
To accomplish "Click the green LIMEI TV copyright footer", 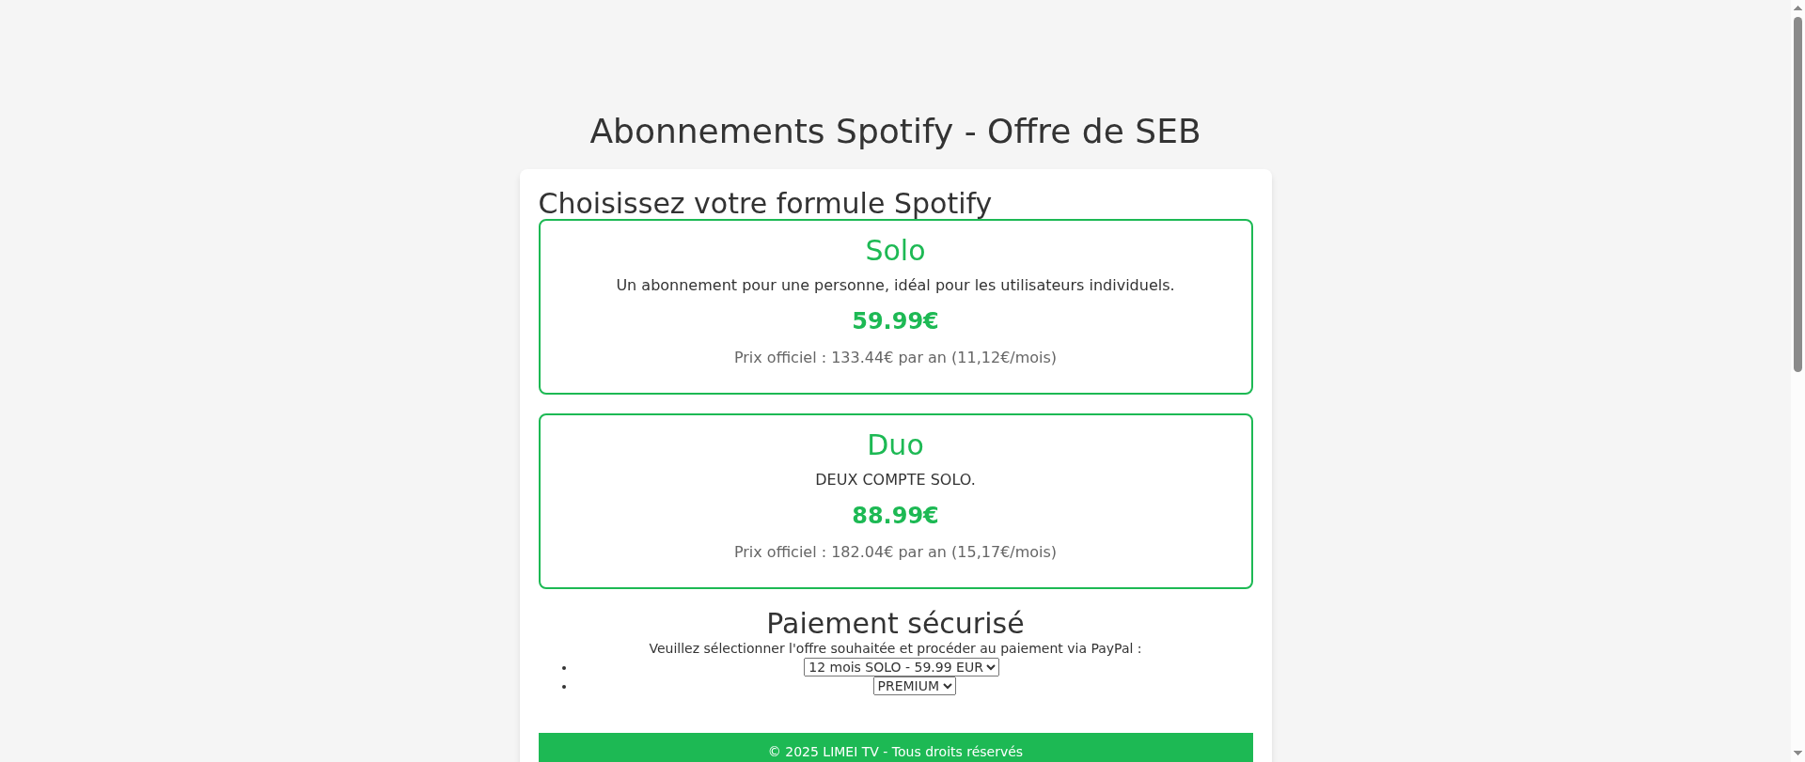I will tap(895, 748).
